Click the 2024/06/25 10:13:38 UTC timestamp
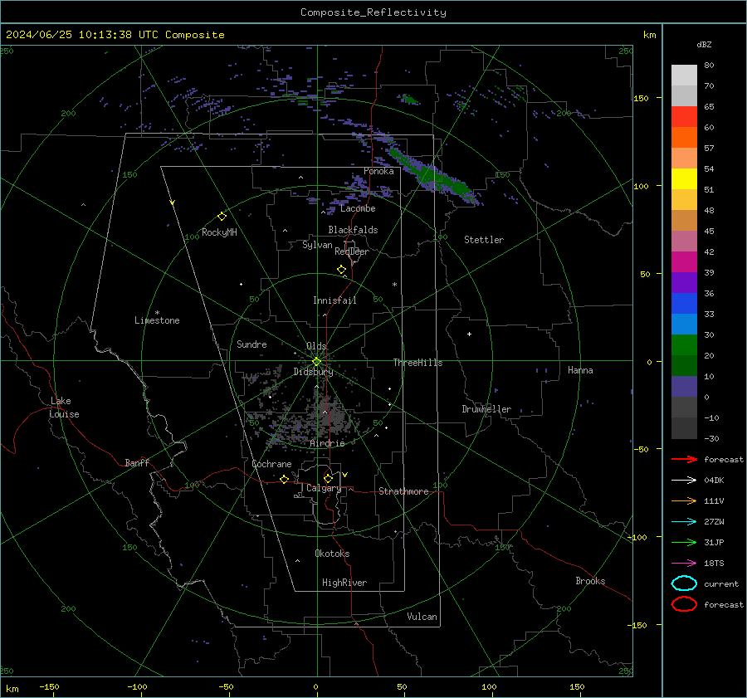747x698 pixels. [x=81, y=35]
